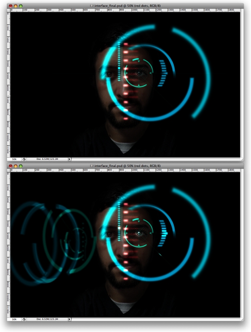This screenshot has height=332, width=251.
Task: Open status bar options arrow in top window
Action: click(x=69, y=159)
